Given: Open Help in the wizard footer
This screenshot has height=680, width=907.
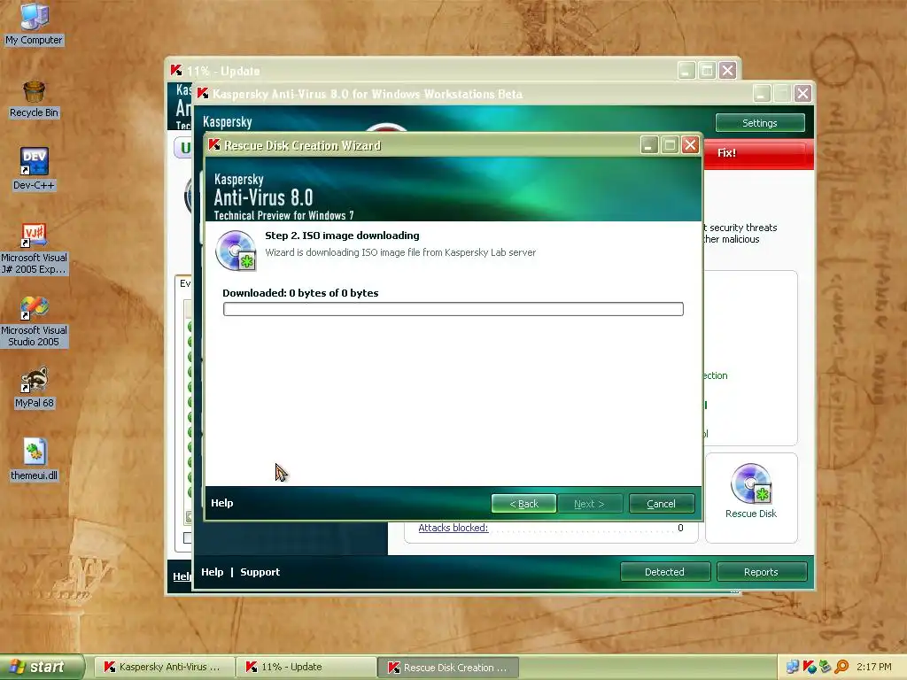Looking at the screenshot, I should point(221,503).
